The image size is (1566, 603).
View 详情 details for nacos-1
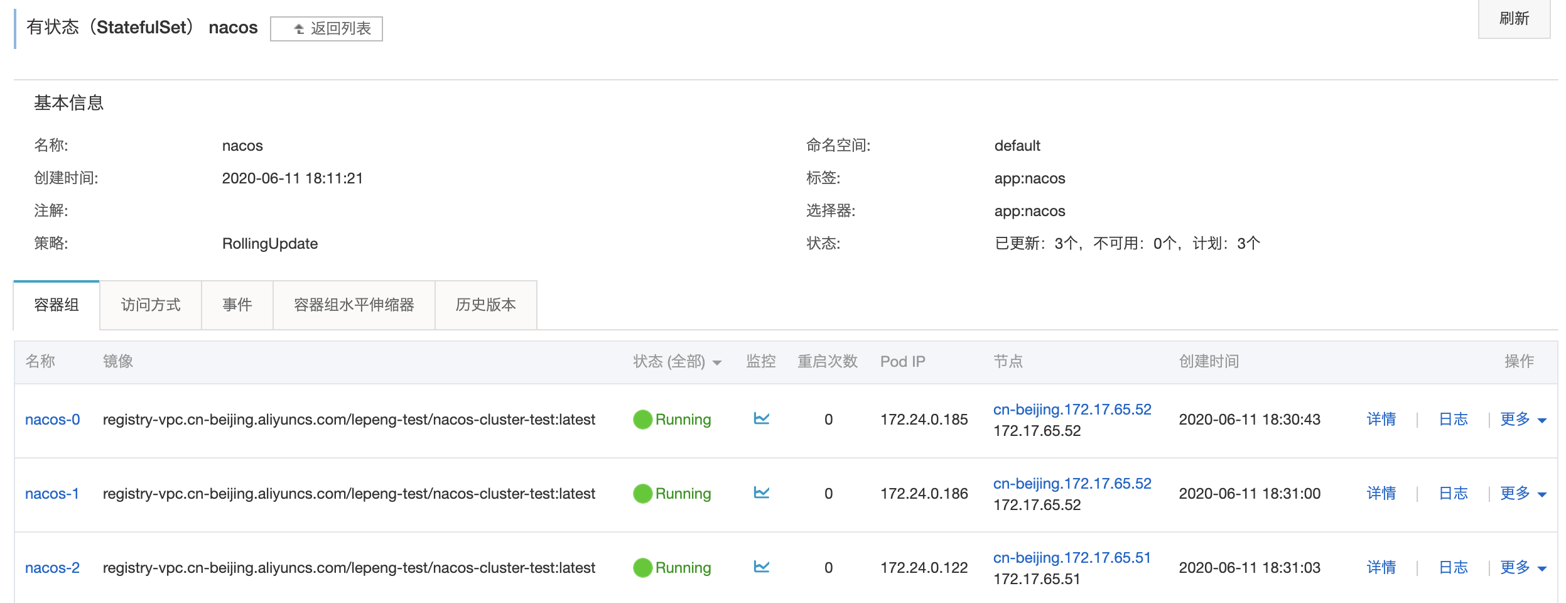coord(1381,494)
